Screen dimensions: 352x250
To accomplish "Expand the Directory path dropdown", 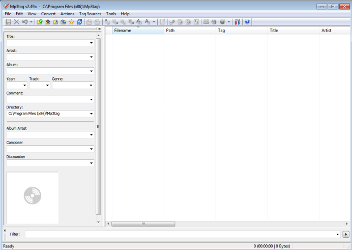I will pos(91,114).
